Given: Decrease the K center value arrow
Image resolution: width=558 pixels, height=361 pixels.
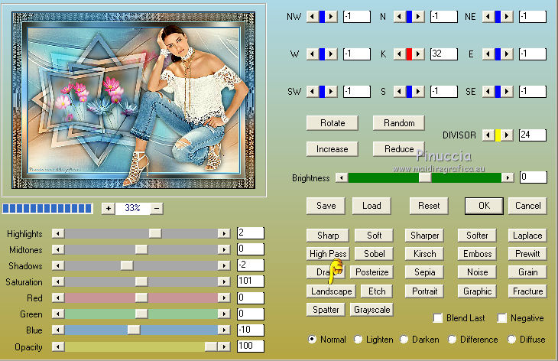Looking at the screenshot, I should point(399,54).
